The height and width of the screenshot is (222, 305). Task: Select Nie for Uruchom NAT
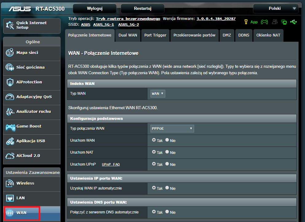tap(167, 152)
